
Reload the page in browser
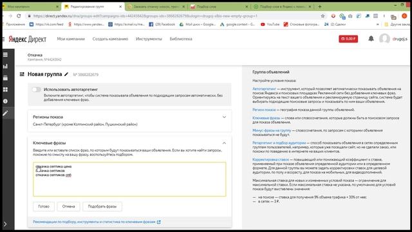19,16
